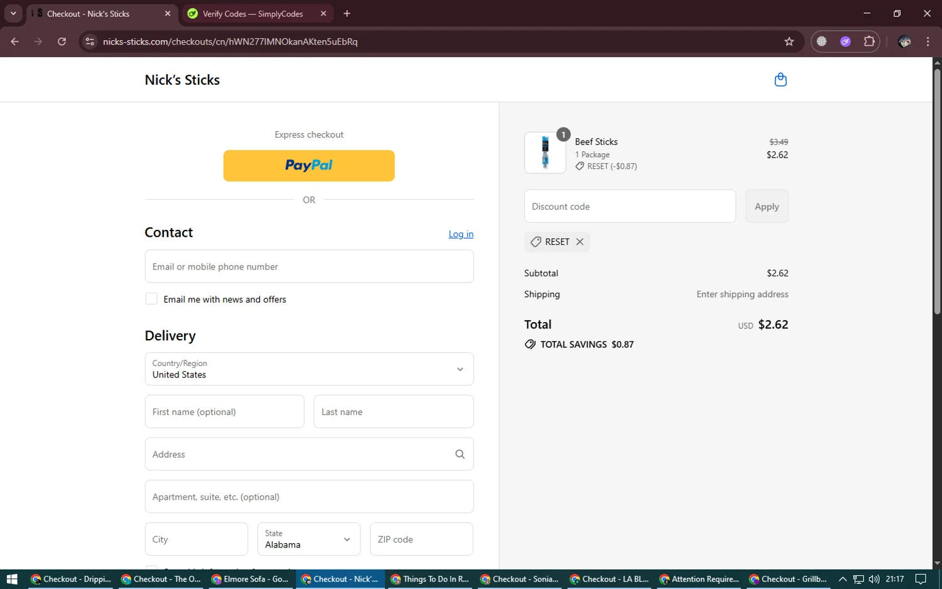Expand the Country/Region dropdown
The height and width of the screenshot is (589, 942).
click(309, 369)
